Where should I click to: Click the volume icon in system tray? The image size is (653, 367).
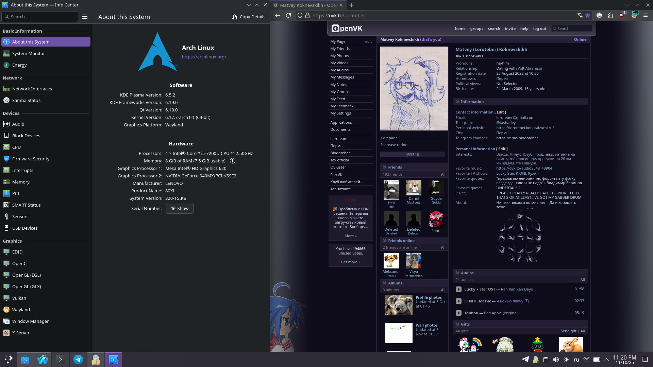556,360
